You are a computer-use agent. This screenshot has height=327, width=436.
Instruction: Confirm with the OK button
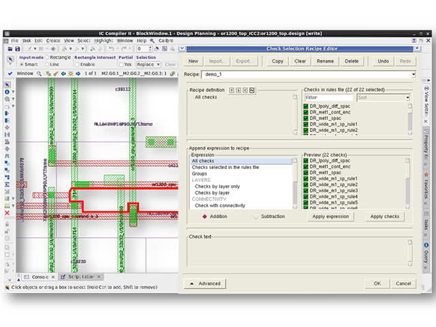point(377,283)
